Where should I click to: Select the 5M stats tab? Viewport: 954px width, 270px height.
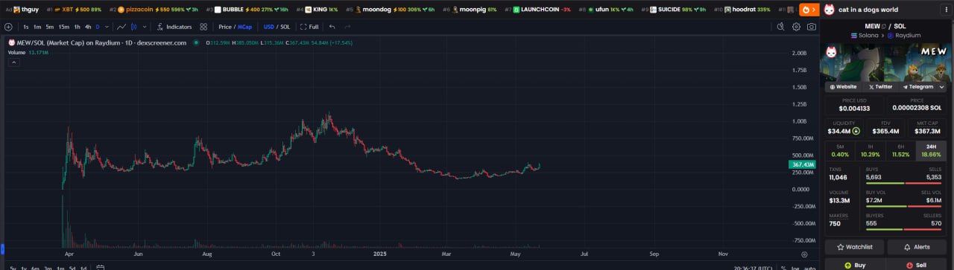pos(840,150)
